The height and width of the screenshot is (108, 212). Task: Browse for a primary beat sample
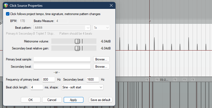[101, 59]
